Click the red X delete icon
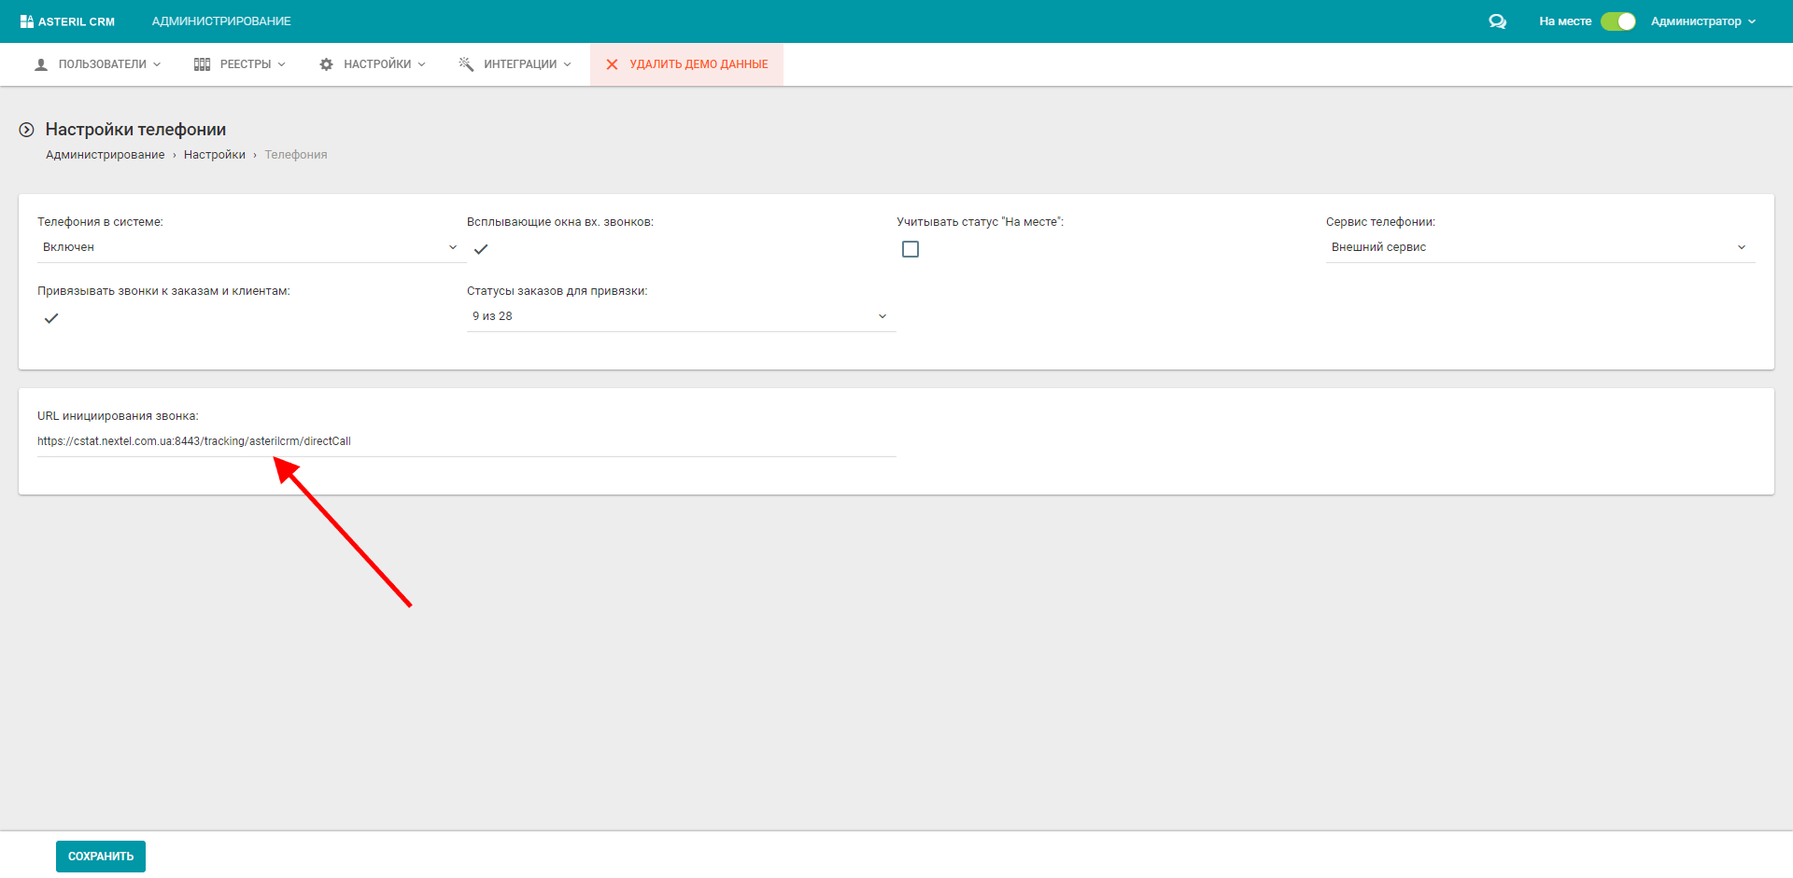The image size is (1793, 878). click(612, 64)
